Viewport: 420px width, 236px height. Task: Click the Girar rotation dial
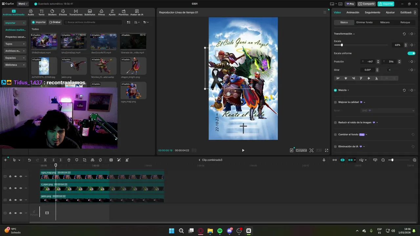click(x=389, y=70)
